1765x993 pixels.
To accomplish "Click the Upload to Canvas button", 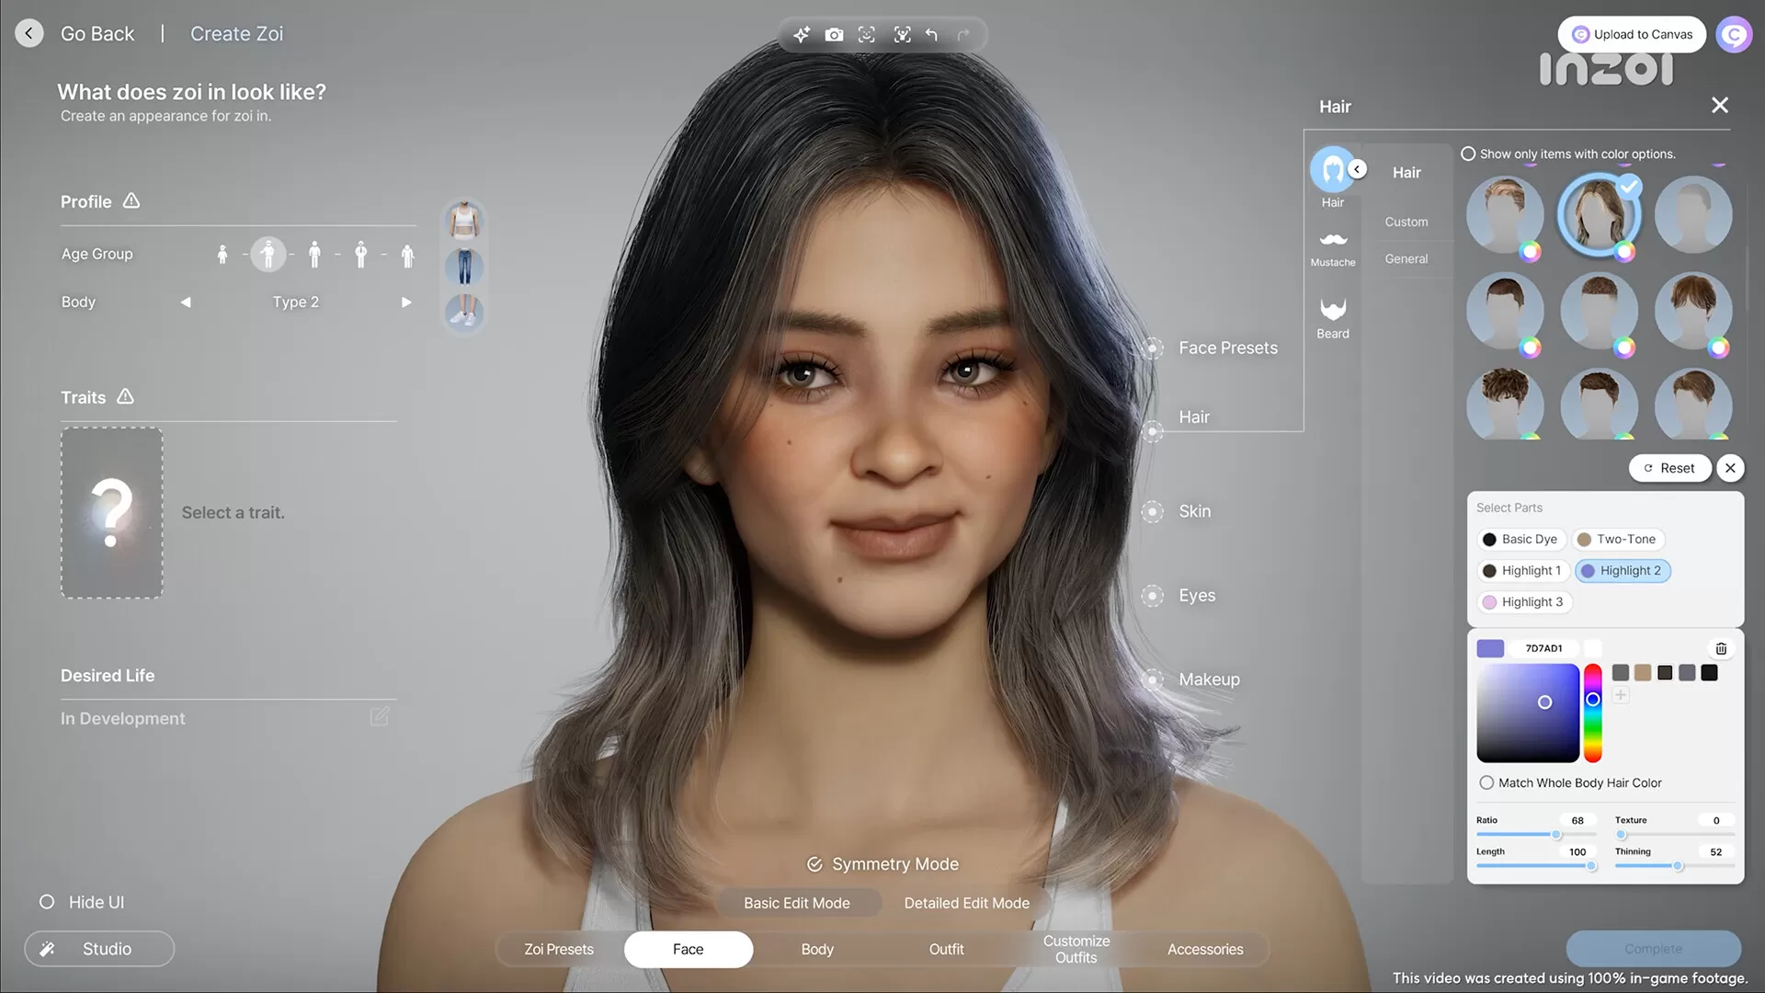I will [1632, 34].
